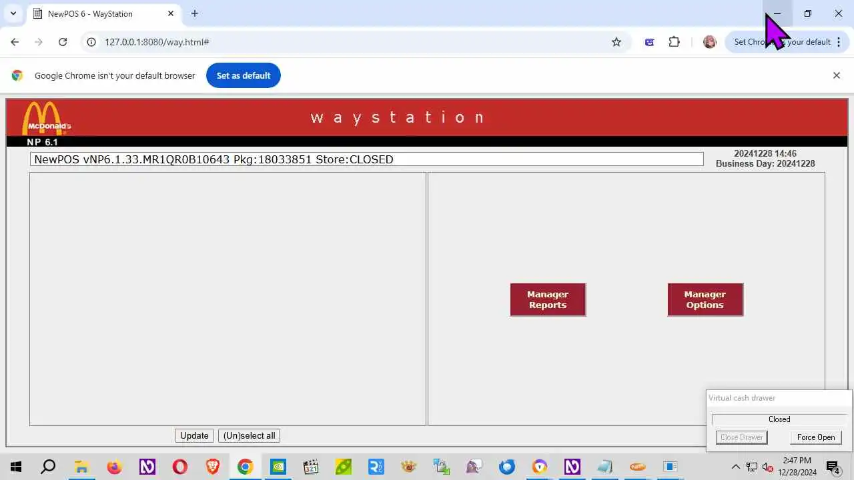Close the NewPOS 6 WayStation tab
This screenshot has width=854, height=480.
click(x=171, y=13)
